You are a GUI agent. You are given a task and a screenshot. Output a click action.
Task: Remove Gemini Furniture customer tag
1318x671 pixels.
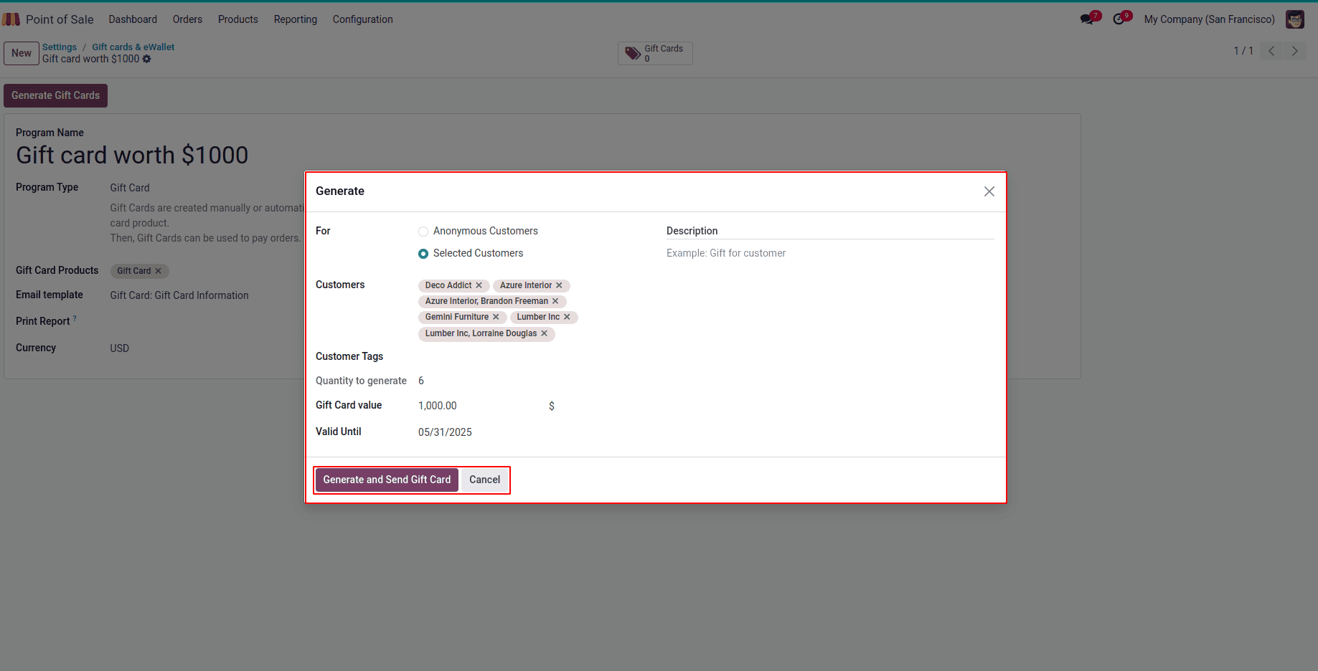tap(496, 317)
